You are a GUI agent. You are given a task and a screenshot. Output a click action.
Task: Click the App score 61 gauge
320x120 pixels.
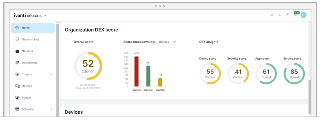pyautogui.click(x=266, y=74)
